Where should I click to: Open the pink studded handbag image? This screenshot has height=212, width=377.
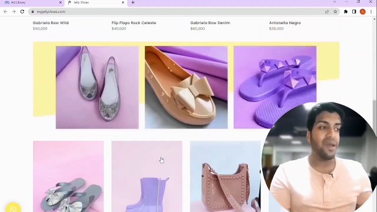click(x=225, y=177)
